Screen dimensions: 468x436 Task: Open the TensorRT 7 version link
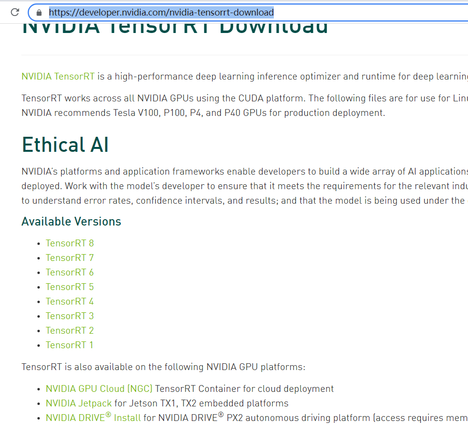click(70, 258)
